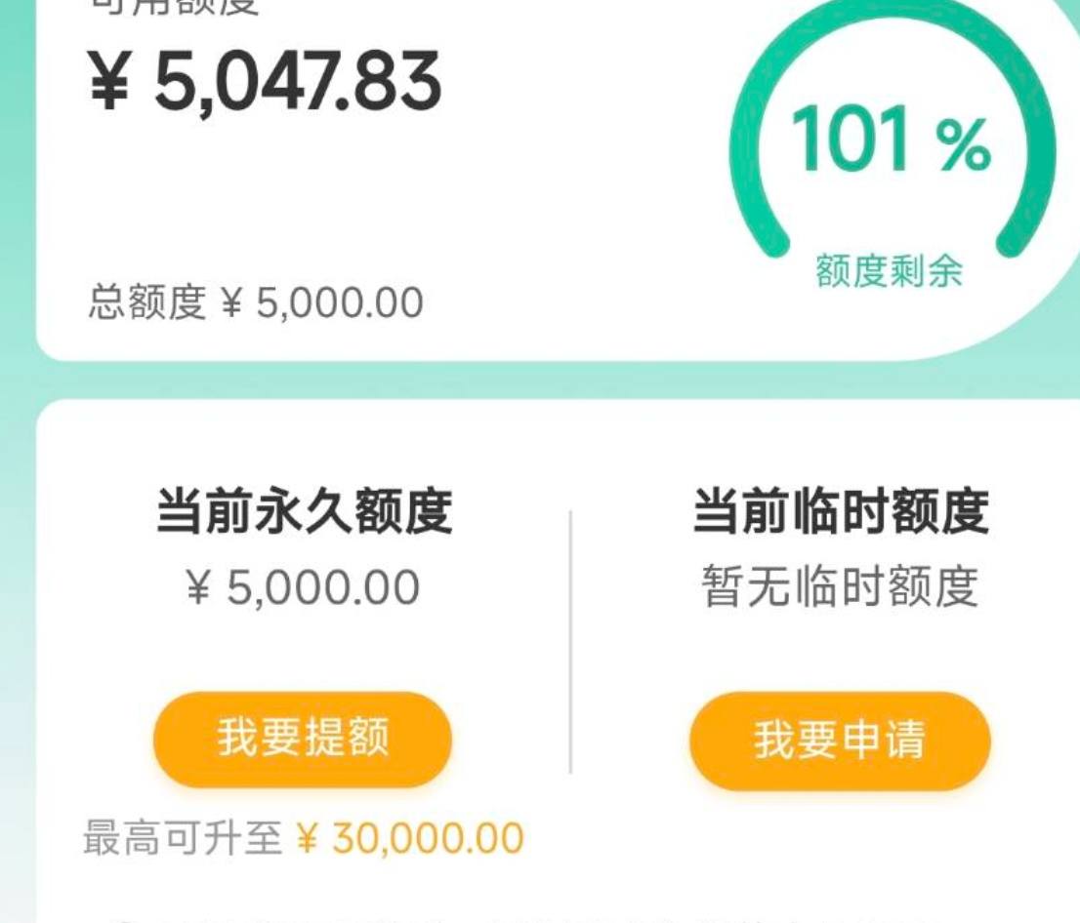
Task: Tap the small ¥ sign before 30,000.00
Action: pyautogui.click(x=308, y=839)
